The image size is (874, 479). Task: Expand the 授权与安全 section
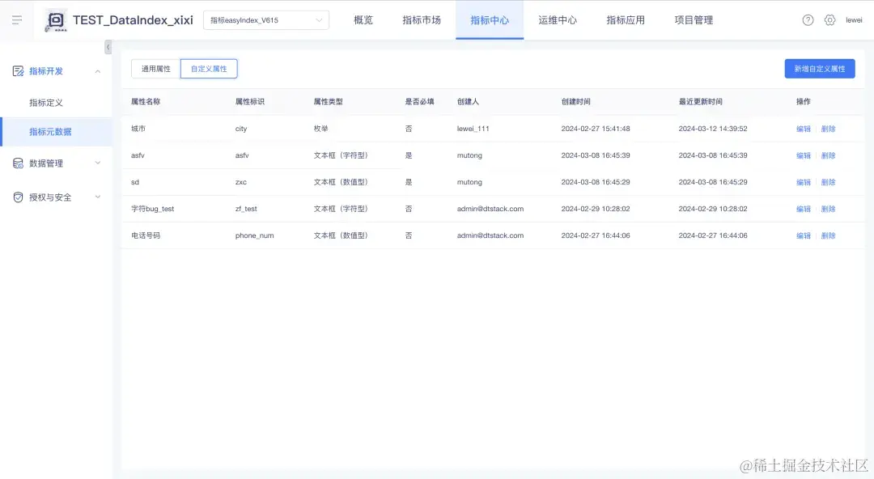(99, 196)
